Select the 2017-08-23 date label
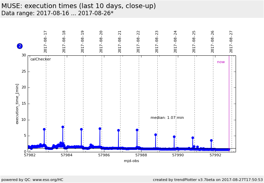 (157, 42)
